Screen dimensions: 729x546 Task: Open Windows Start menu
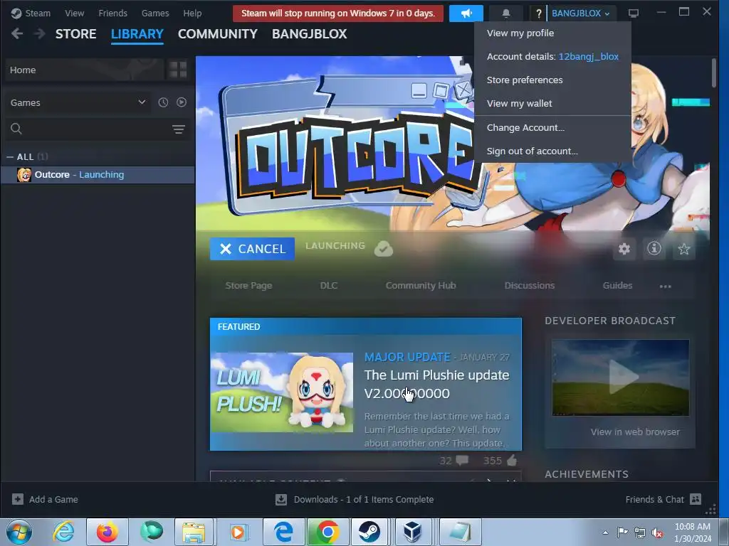click(19, 532)
